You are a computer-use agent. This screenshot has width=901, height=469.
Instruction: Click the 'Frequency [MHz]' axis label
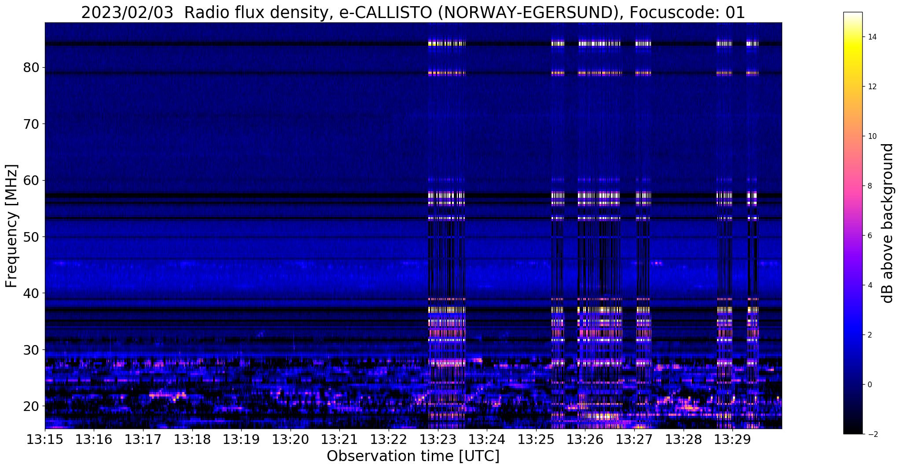(x=12, y=226)
